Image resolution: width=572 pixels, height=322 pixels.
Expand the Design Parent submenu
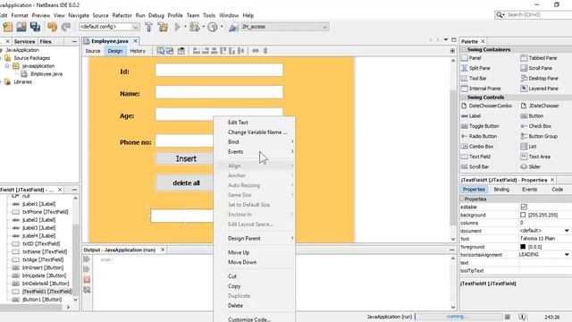[x=254, y=239]
